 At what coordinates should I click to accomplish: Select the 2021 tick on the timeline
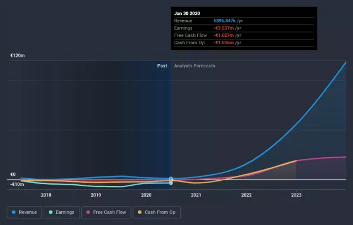pos(196,195)
